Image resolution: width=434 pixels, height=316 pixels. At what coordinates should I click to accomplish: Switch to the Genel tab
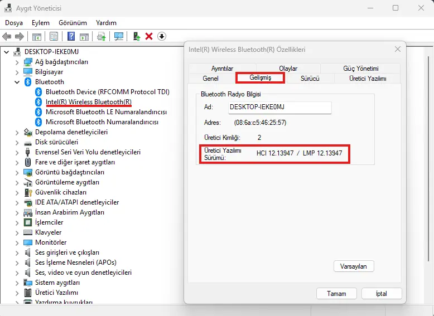[211, 79]
